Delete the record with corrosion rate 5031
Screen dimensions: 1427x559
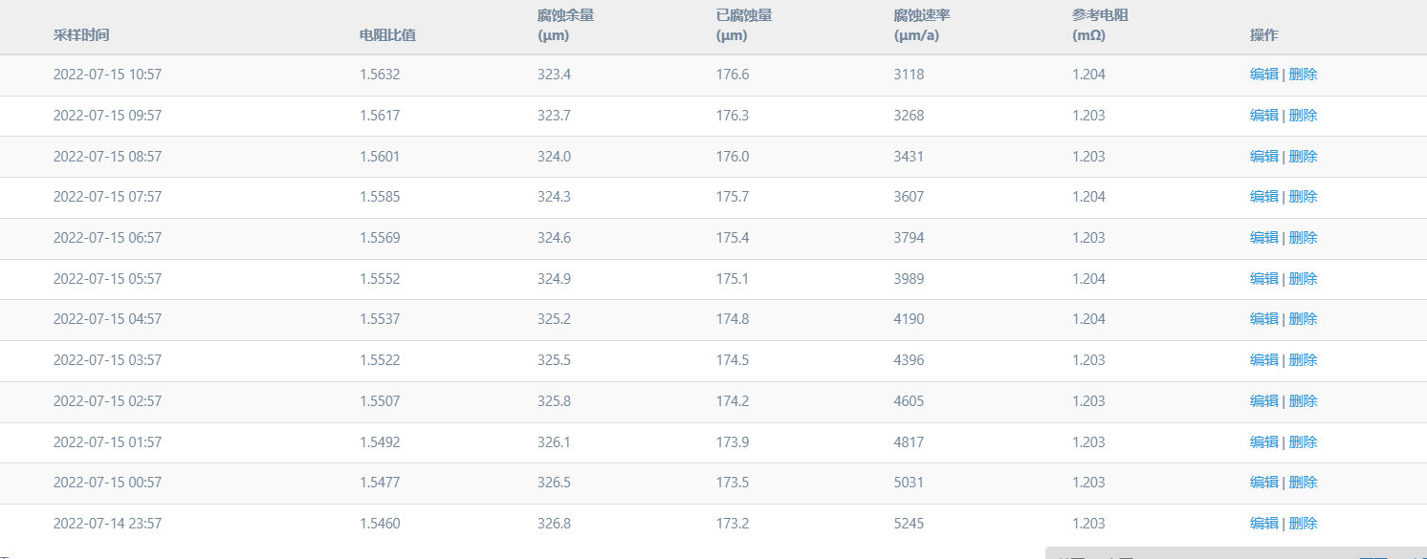1303,483
